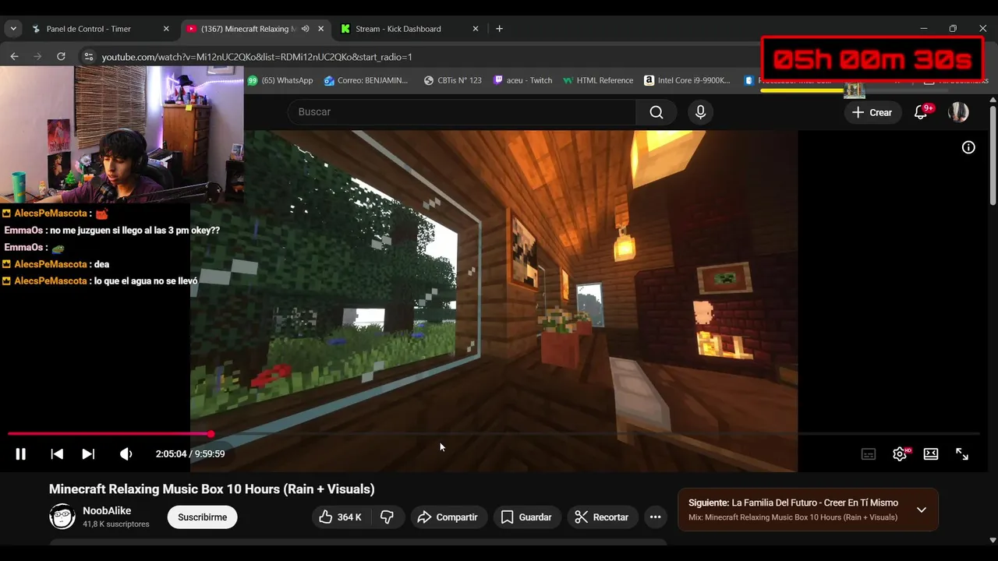
Task: Open the WhatsApp bookmark
Action: point(280,80)
